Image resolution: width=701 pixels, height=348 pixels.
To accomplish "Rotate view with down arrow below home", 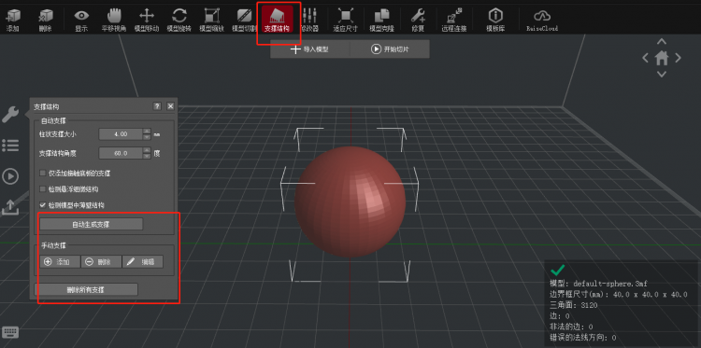I will pos(662,74).
